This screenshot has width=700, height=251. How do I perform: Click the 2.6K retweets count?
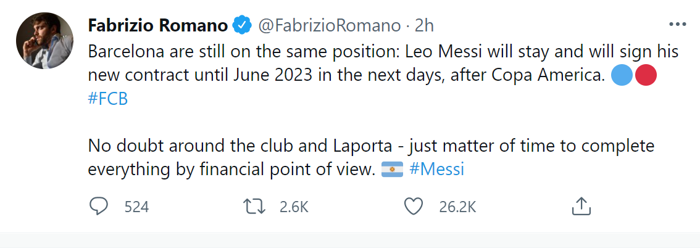coord(293,207)
